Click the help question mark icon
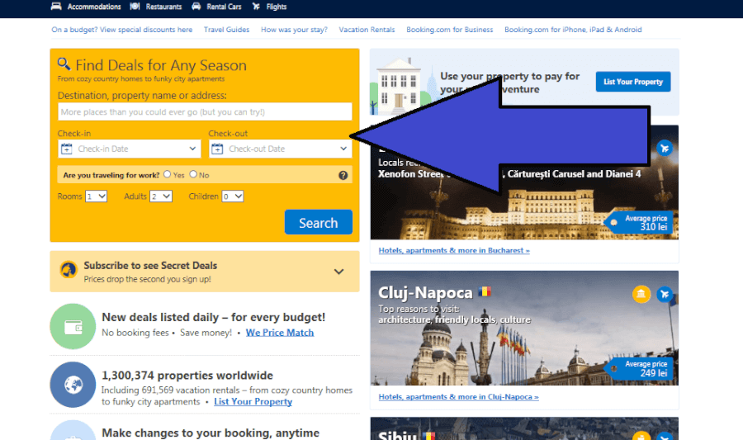This screenshot has width=743, height=440. [343, 175]
